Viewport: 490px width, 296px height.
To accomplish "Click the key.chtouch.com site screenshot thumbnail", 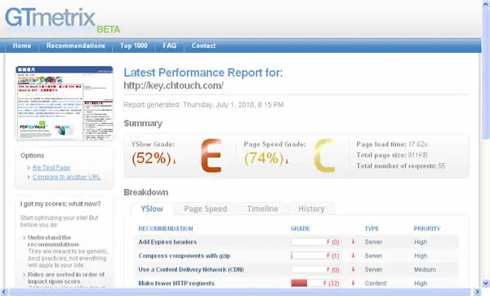I will [x=65, y=103].
